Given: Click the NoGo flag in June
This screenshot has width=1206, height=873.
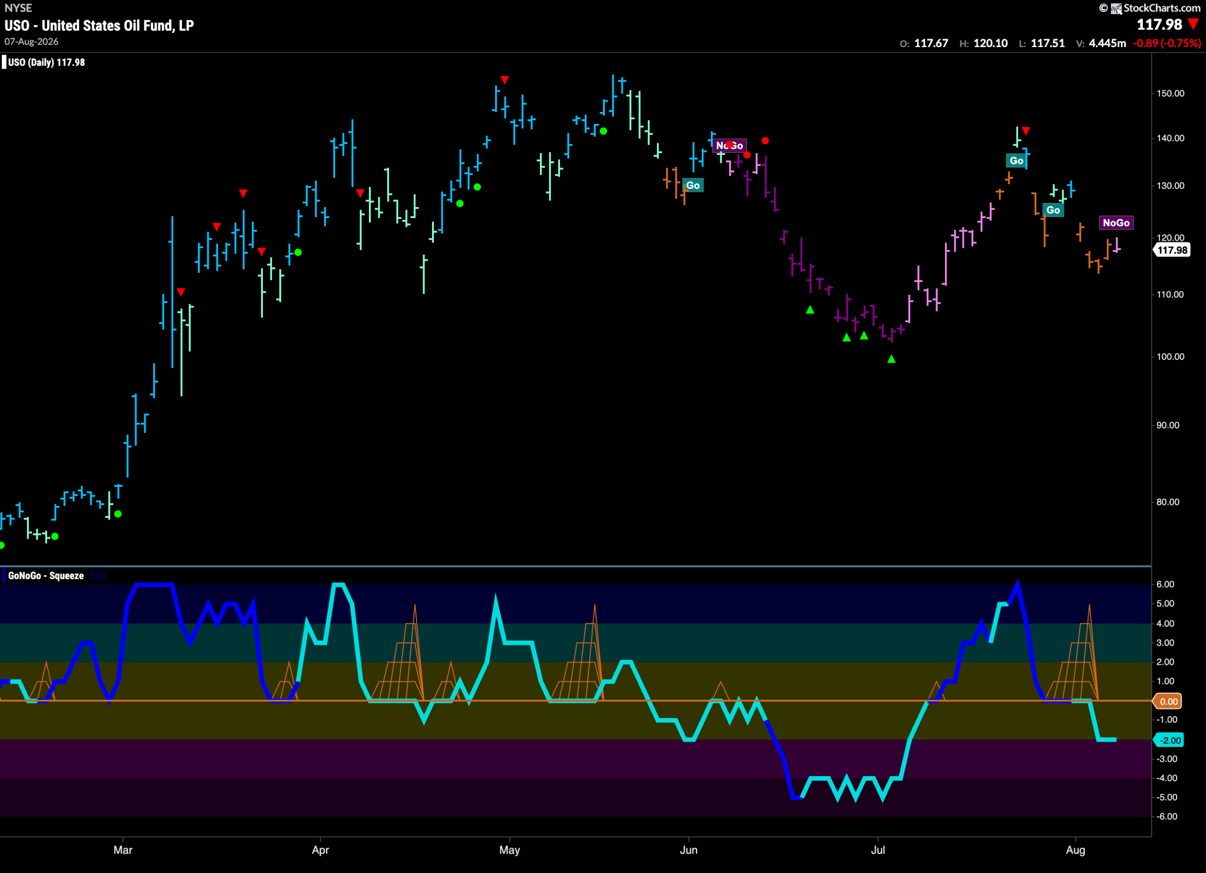Looking at the screenshot, I should tap(729, 145).
